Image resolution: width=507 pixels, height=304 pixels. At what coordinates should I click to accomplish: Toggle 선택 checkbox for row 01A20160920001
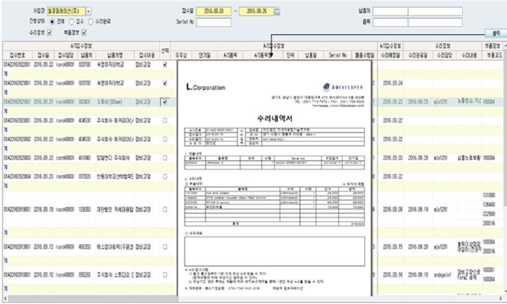[x=165, y=120]
